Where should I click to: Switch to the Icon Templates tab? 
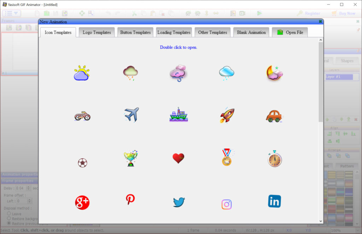pos(58,32)
